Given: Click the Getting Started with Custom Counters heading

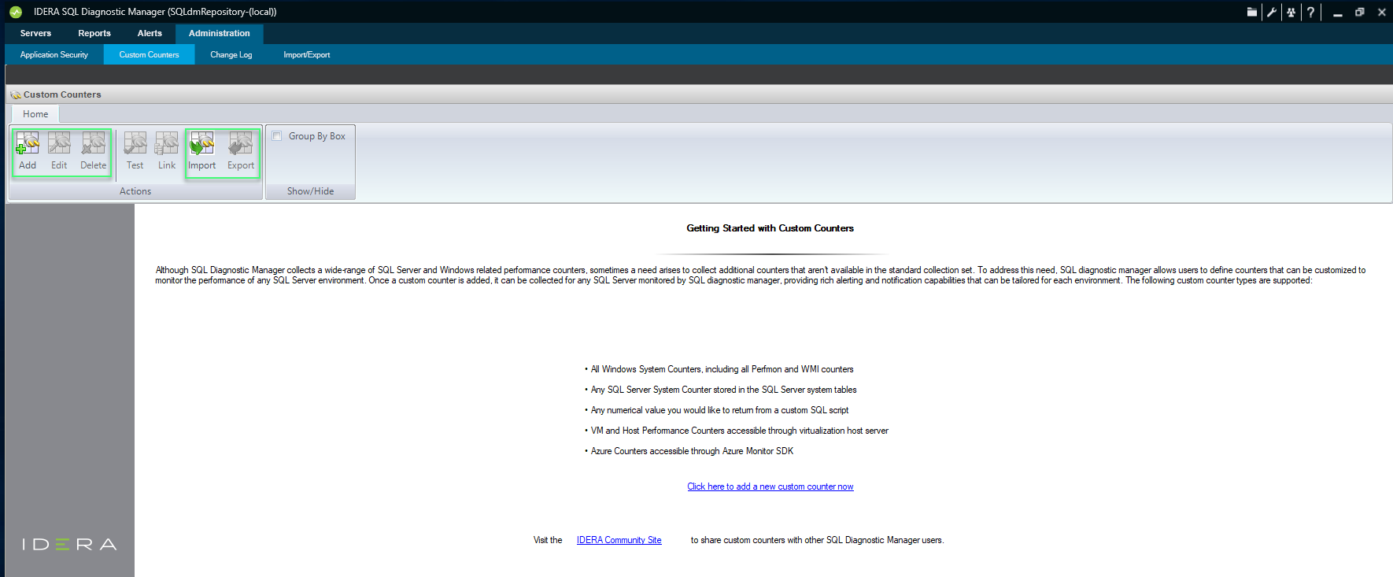Looking at the screenshot, I should coord(770,228).
